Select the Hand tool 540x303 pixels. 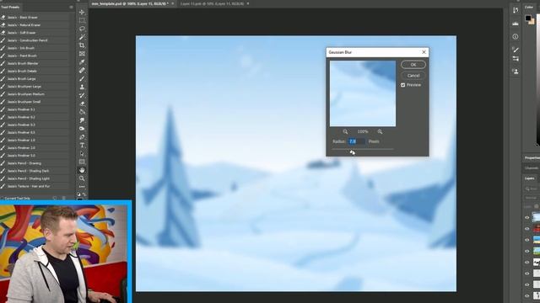pyautogui.click(x=82, y=170)
